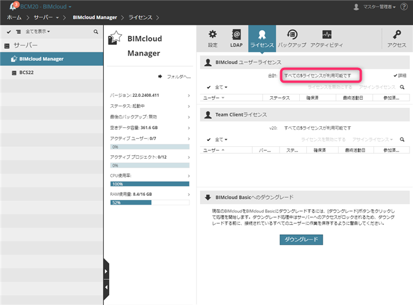This screenshot has width=413, height=305.
Task: Click アサインライセンス in user license section
Action: click(377, 87)
